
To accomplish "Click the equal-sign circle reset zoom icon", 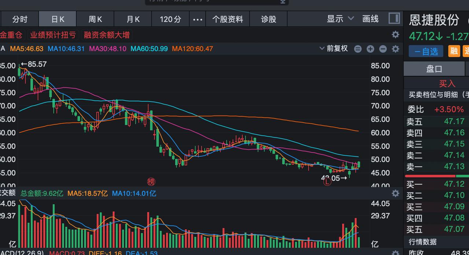I will coord(358,49).
